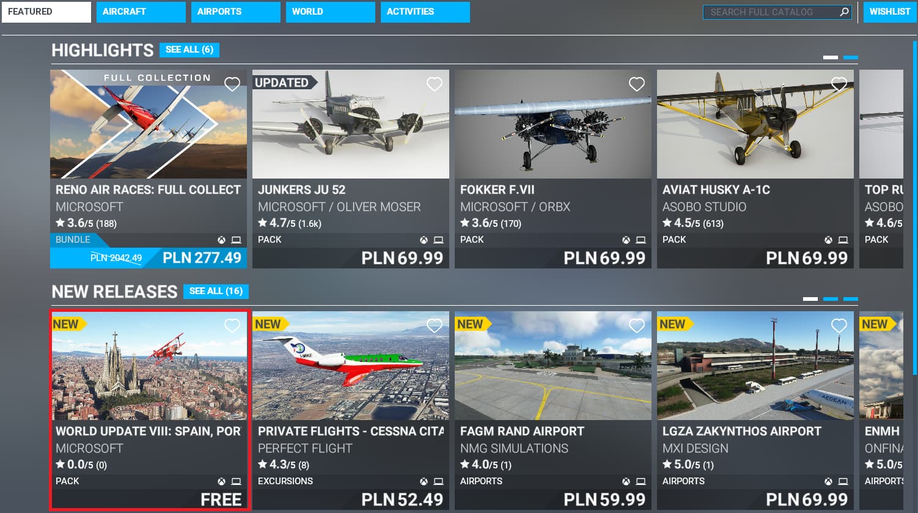Switch to the Aircraft tab

tap(141, 12)
